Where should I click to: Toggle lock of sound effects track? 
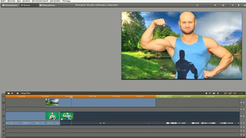tap(244, 131)
